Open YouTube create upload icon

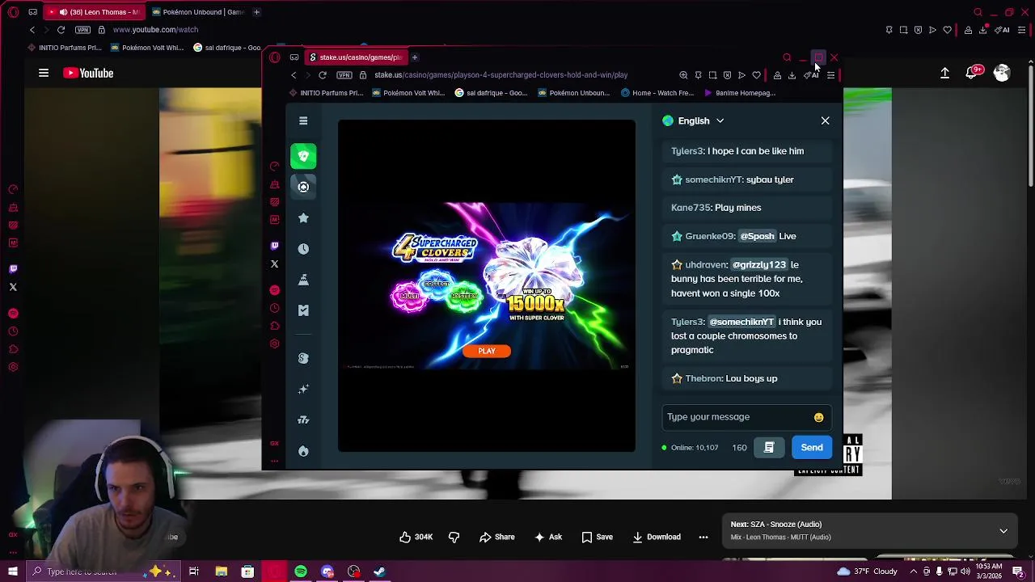click(x=944, y=73)
